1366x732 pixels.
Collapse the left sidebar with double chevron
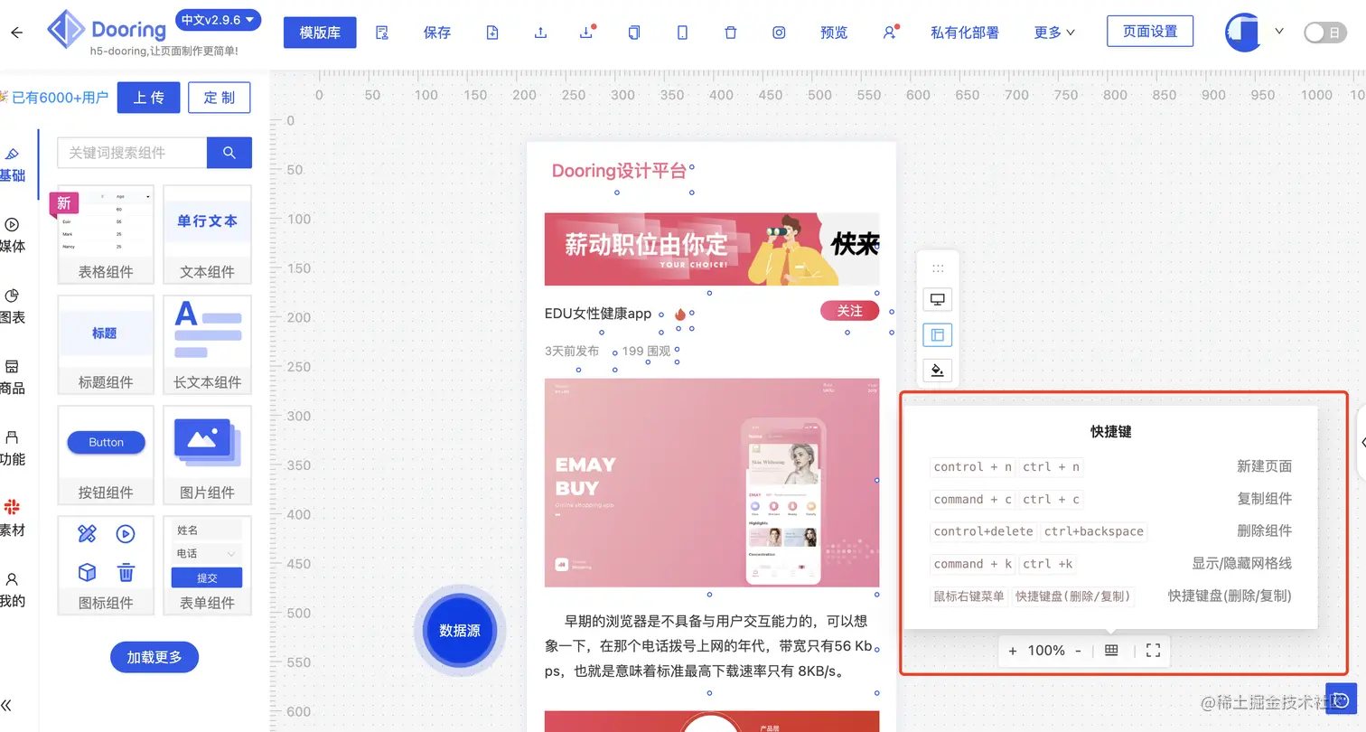pyautogui.click(x=6, y=706)
